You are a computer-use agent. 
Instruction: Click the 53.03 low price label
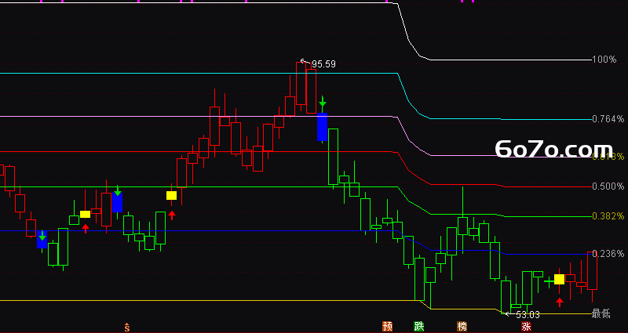coord(528,315)
